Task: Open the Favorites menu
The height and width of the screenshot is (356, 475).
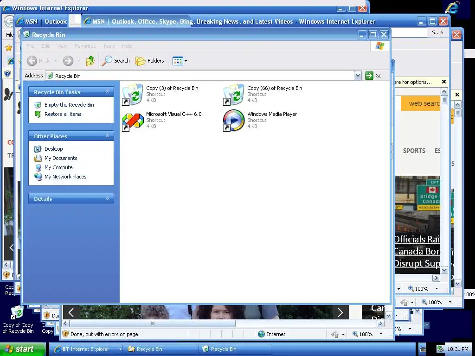Action: tap(85, 46)
